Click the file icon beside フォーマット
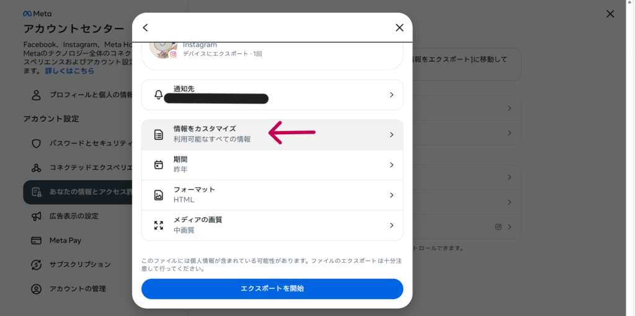This screenshot has width=635, height=316. [x=159, y=195]
